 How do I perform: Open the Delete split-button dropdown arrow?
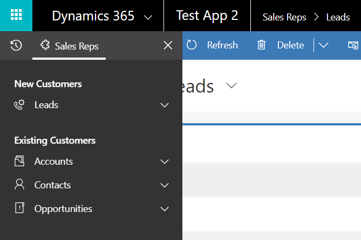tap(323, 45)
